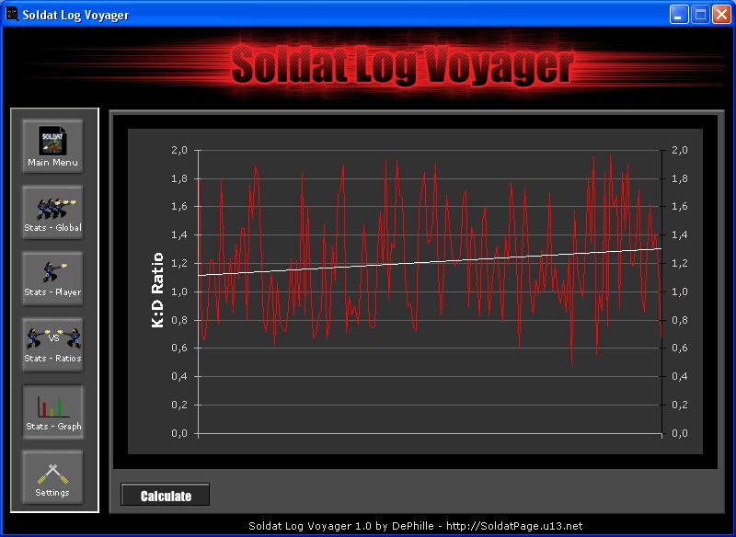
Task: Close the Soldat Log Voyager window
Action: pos(721,15)
